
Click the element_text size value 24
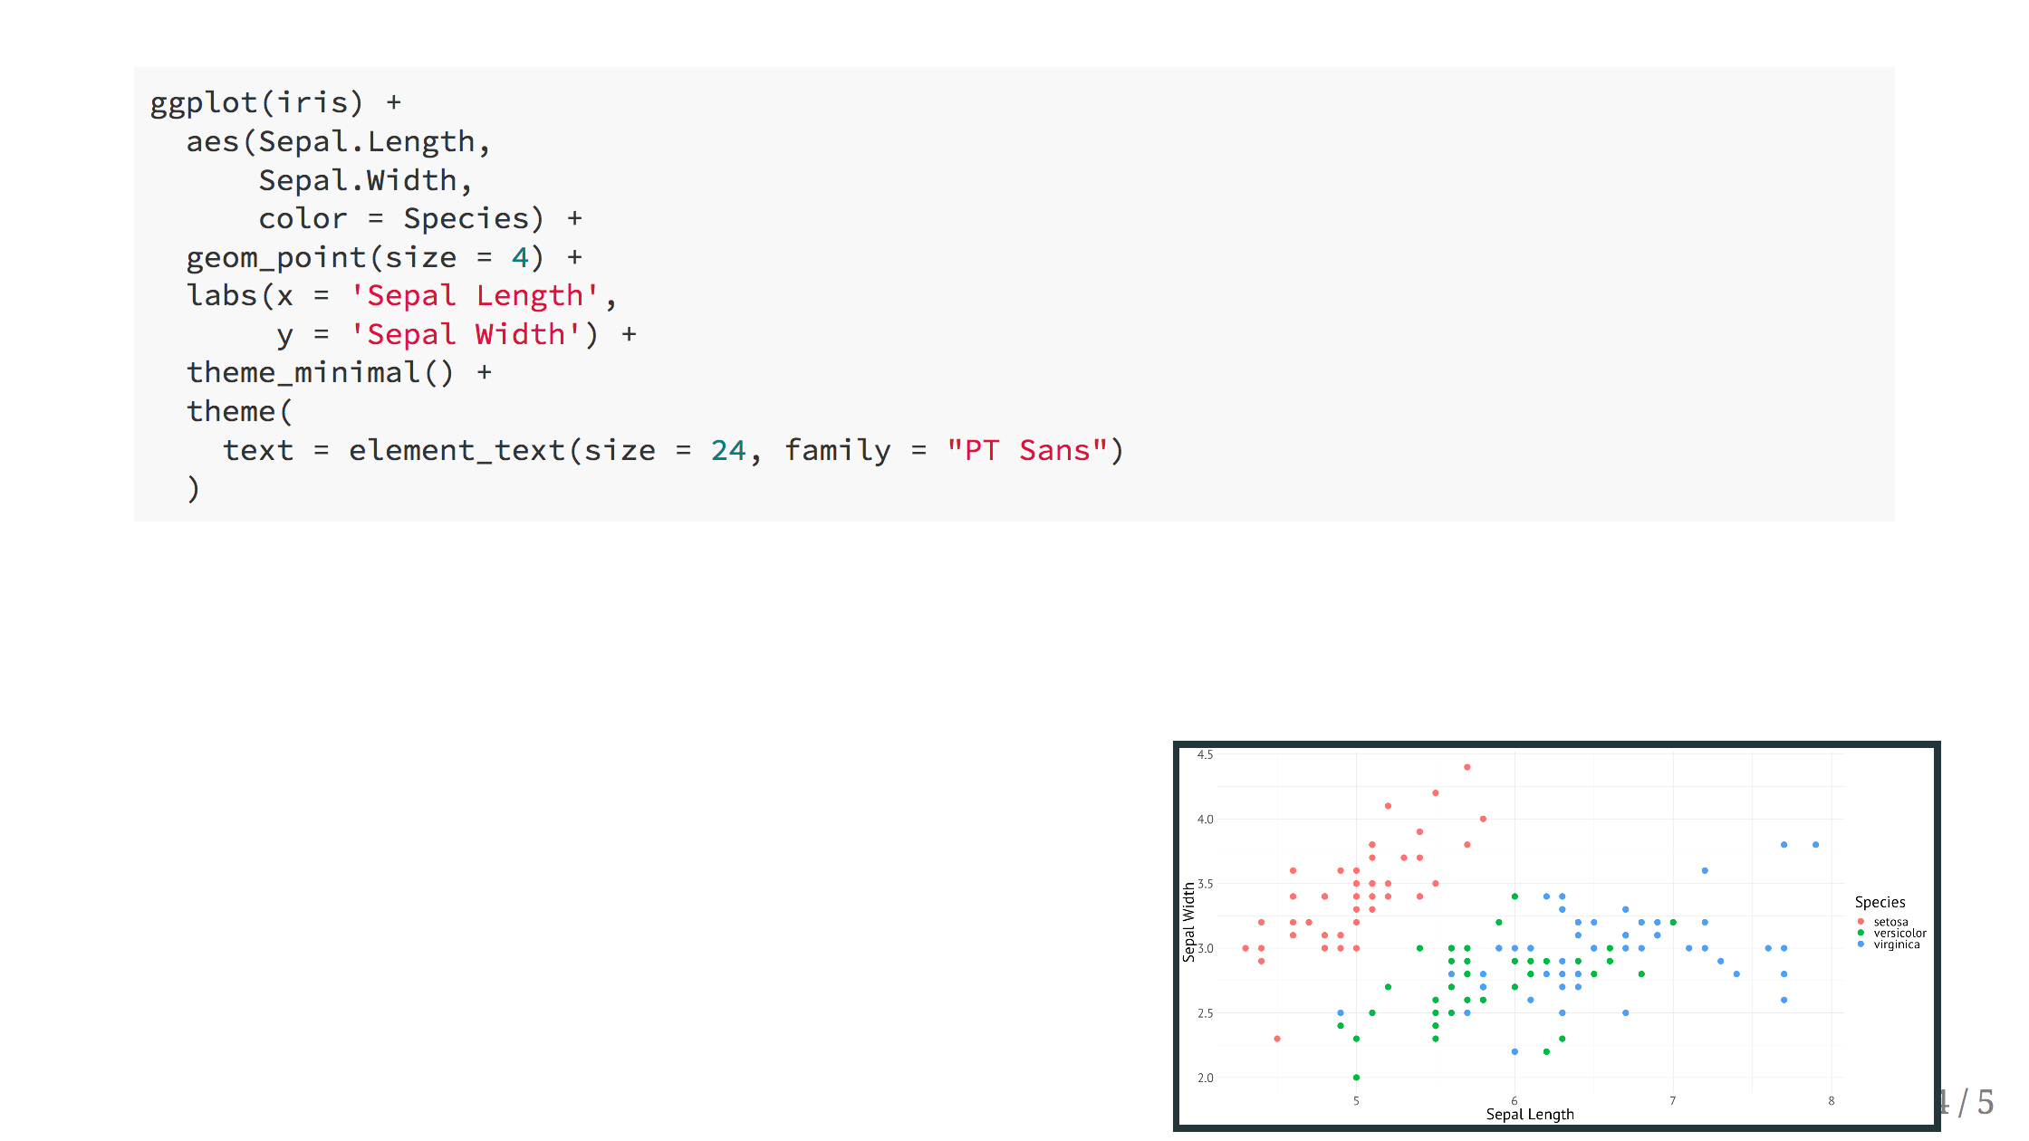(x=728, y=450)
